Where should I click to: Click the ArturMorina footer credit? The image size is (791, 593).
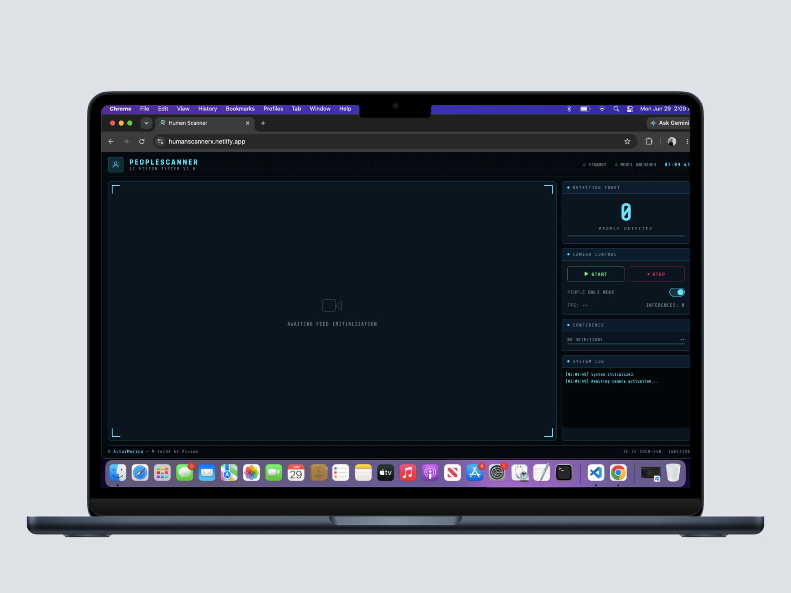point(128,452)
